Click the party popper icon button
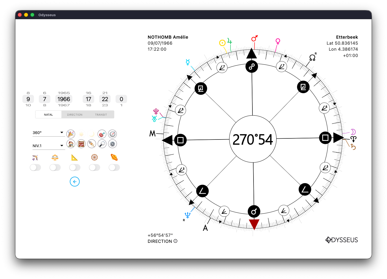This screenshot has height=279, width=387. tap(71, 134)
